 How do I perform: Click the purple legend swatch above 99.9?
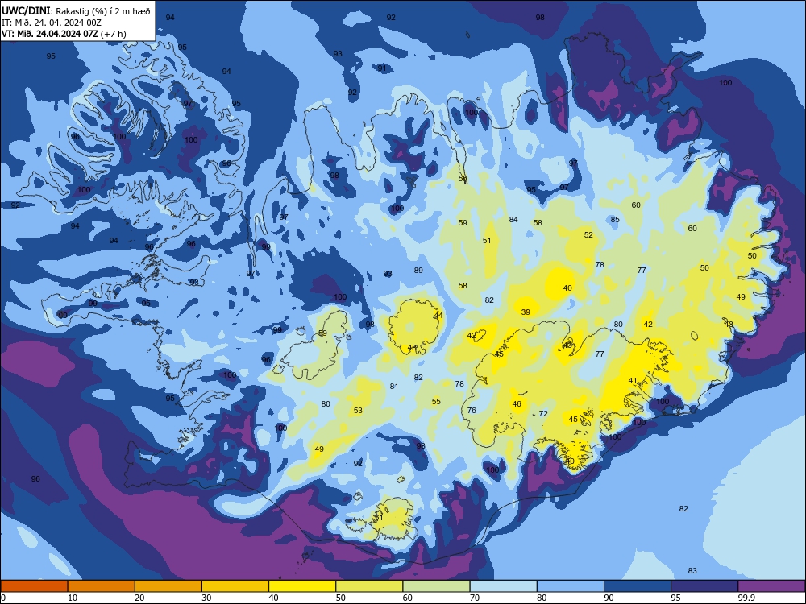(771, 586)
